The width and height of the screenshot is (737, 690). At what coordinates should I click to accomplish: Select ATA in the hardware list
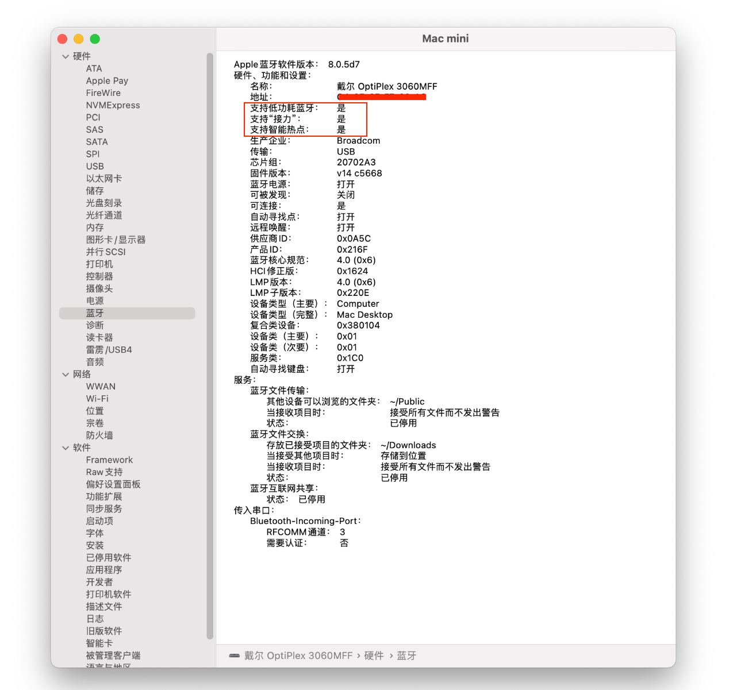[94, 68]
